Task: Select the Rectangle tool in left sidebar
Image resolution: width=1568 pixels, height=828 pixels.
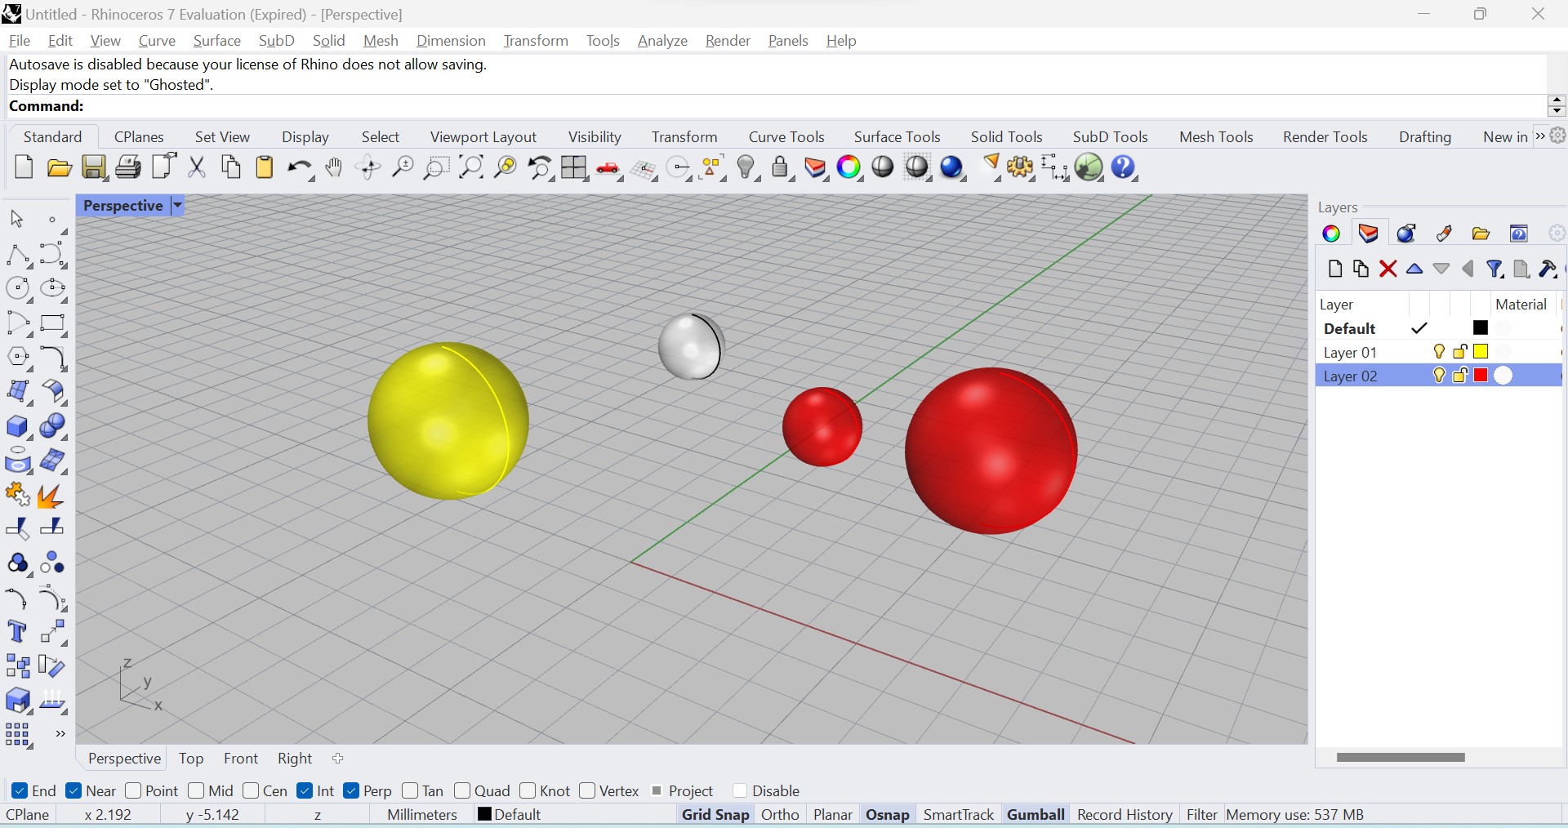Action: coord(53,323)
